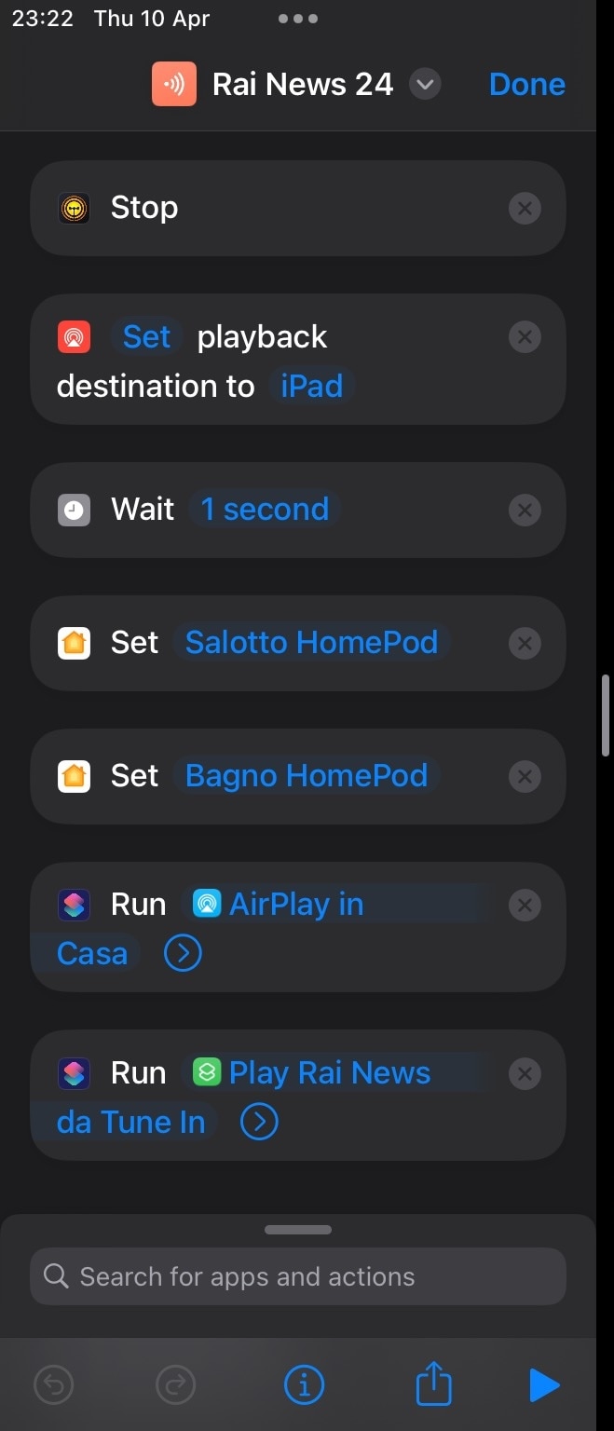The height and width of the screenshot is (1431, 614).
Task: Tap the Home icon on the Bagno HomePod action
Action: click(x=74, y=776)
